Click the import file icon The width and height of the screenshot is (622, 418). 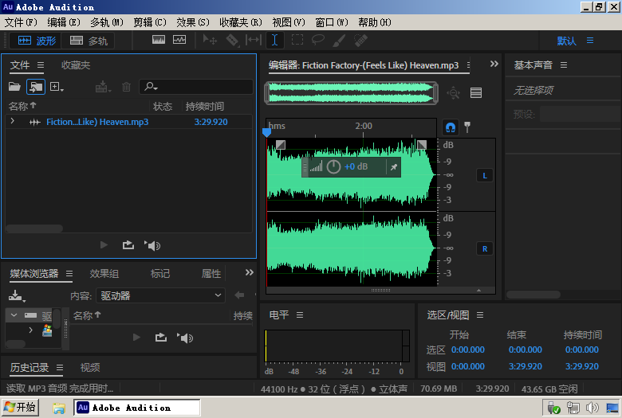pyautogui.click(x=36, y=87)
